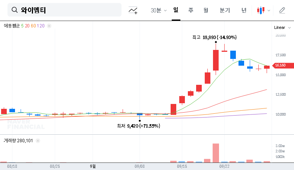Click the 09/22 date axis label
Screen dimensions: 294x170
coord(224,166)
